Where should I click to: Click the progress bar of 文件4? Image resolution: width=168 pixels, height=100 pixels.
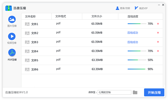point(137,51)
